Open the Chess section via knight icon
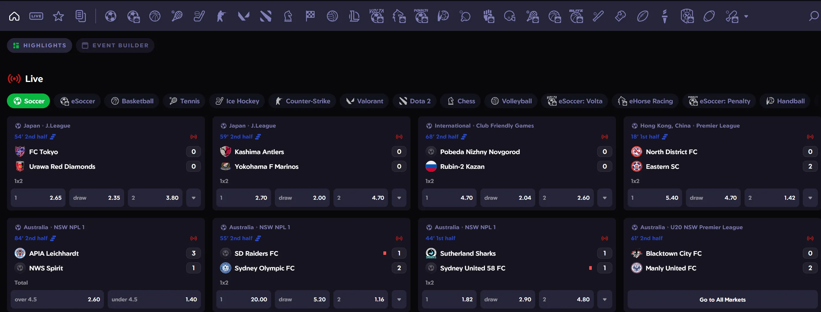821x312 pixels. (x=288, y=16)
